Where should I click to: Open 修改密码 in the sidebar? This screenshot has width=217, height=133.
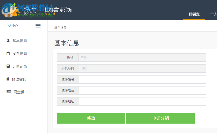(x=19, y=79)
